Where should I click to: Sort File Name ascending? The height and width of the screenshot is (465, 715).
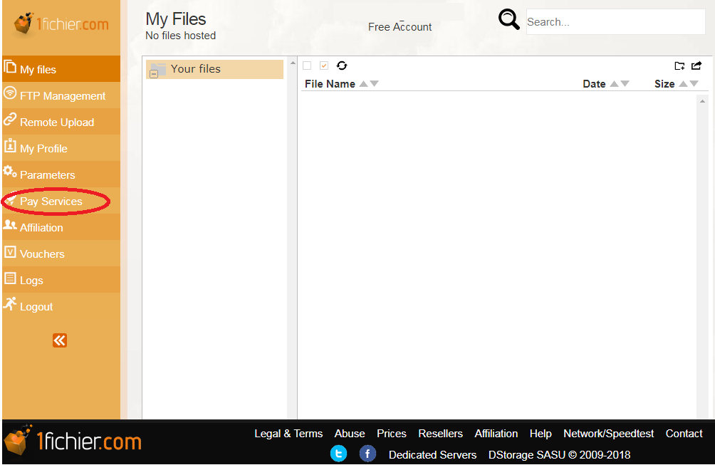(x=363, y=83)
